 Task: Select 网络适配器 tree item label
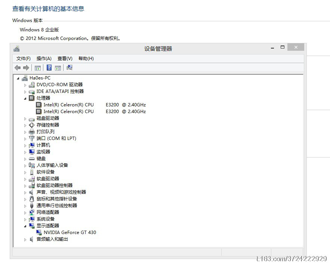tap(48, 212)
